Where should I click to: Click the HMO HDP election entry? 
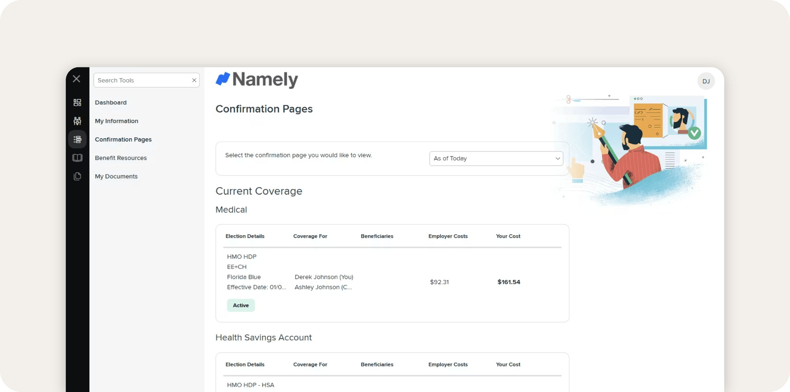(242, 257)
